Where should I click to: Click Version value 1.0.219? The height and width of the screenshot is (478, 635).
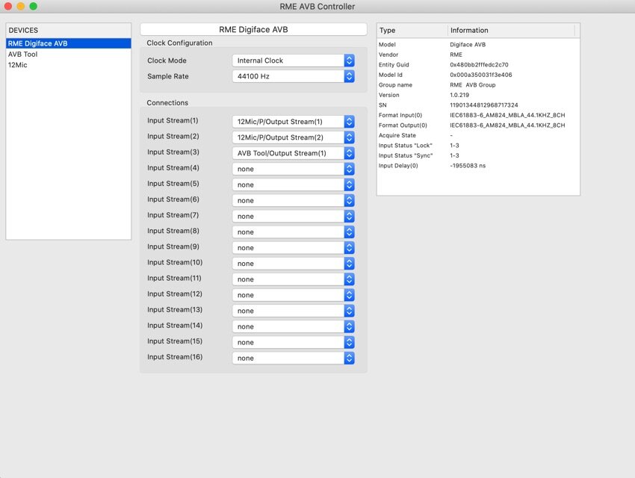pos(459,95)
